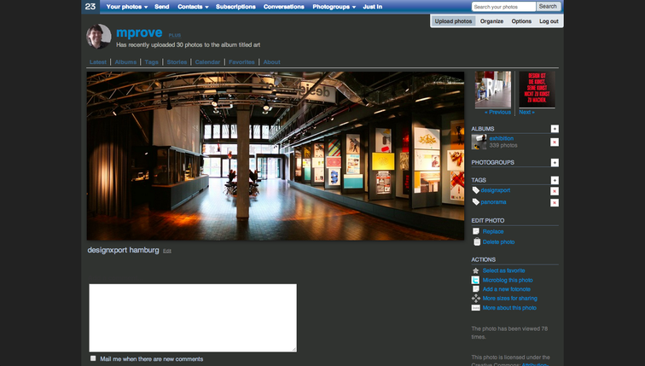Switch to the Calendar tab
Viewport: 645px width, 366px height.
pyautogui.click(x=207, y=62)
